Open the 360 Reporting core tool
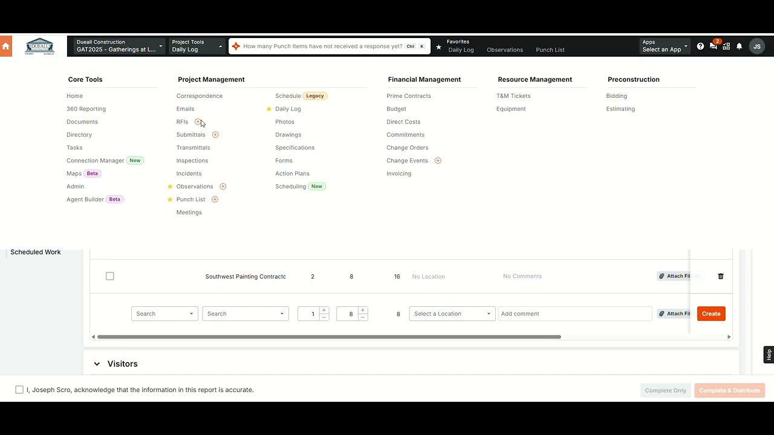The width and height of the screenshot is (774, 435). pos(86,109)
